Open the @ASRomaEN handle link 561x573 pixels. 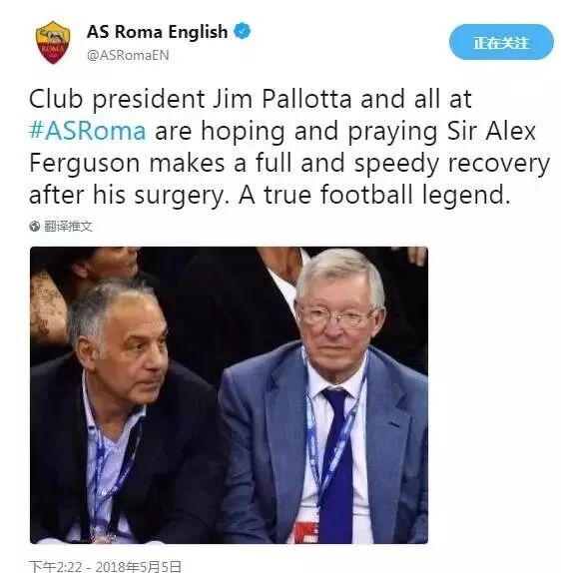128,55
